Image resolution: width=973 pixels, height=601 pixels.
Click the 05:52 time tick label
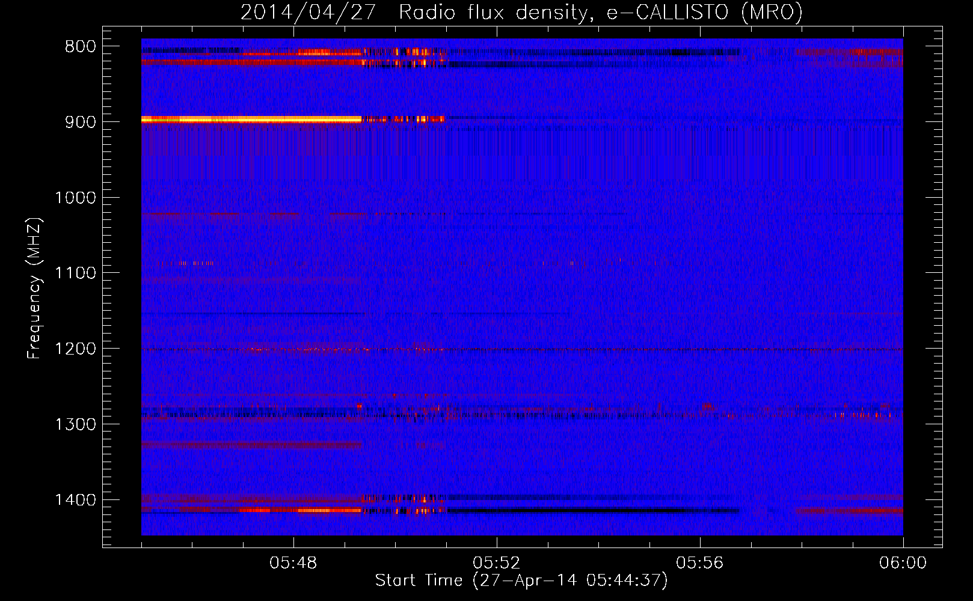click(x=497, y=563)
